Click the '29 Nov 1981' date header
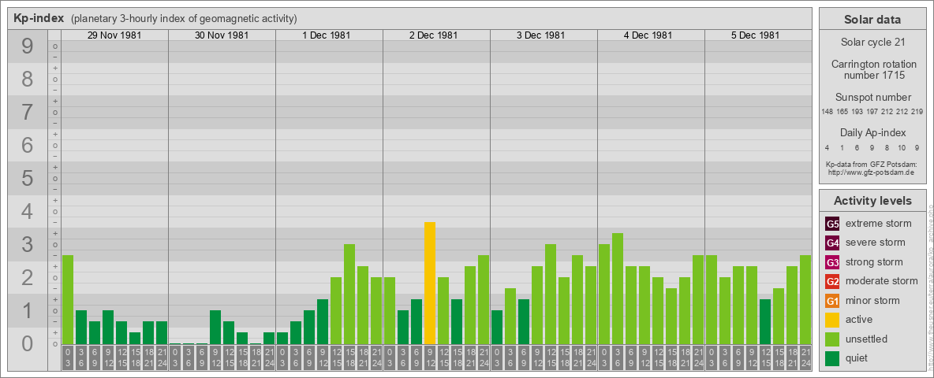Screen dimensions: 934x378 (114, 35)
